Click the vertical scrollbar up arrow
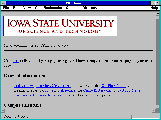The width and height of the screenshot is (161, 120). [x=158, y=14]
